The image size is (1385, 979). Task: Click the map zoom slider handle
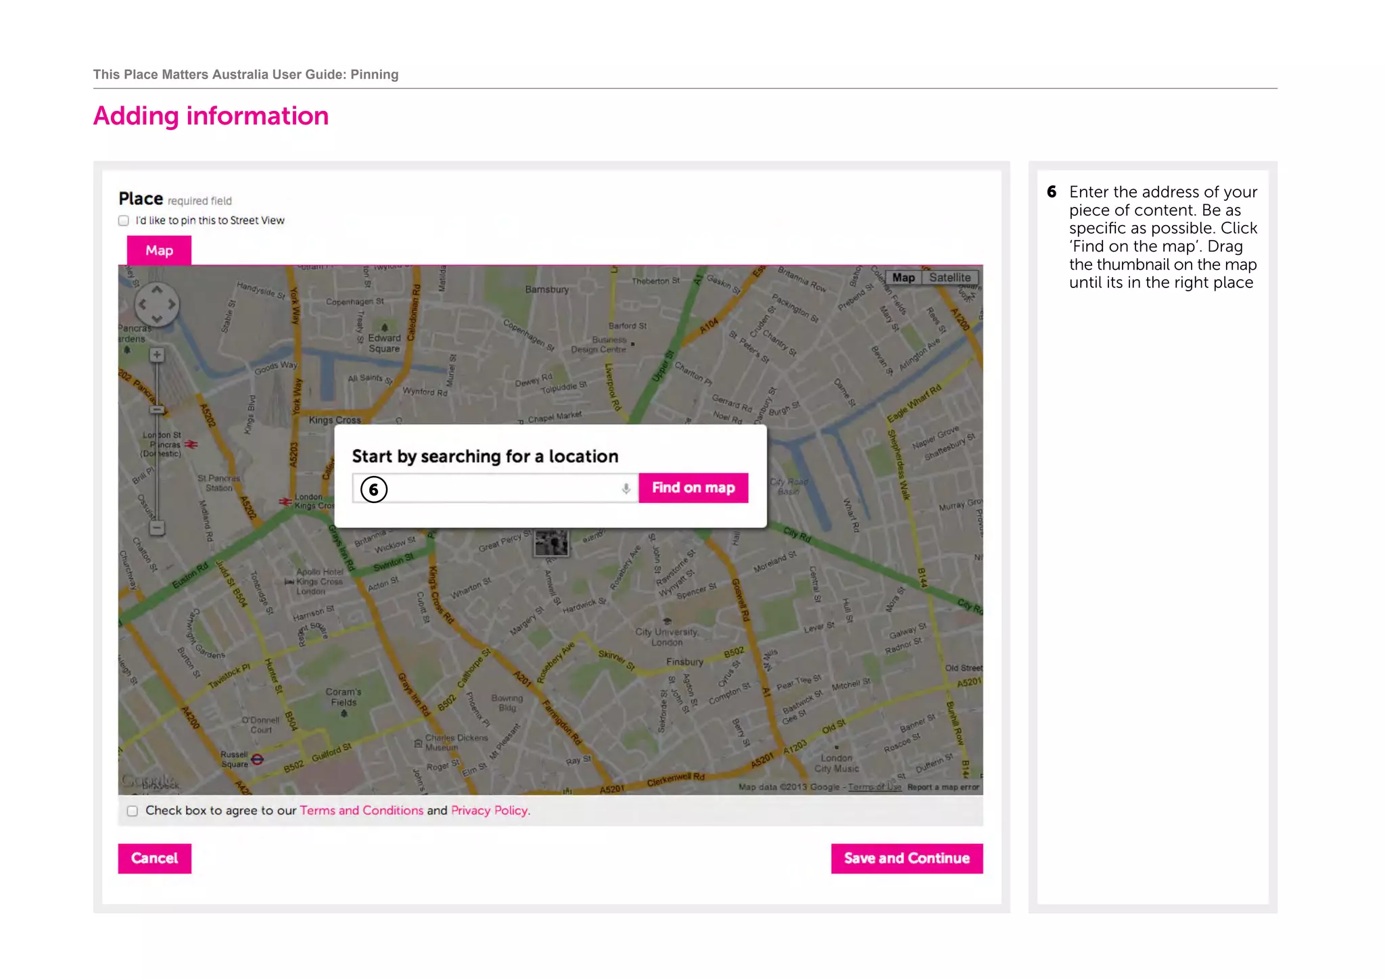[157, 409]
